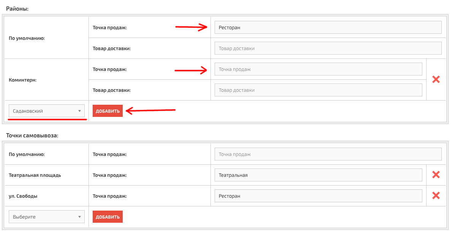Remove the Театральная площадь pickup point
The image size is (452, 233).
point(436,175)
